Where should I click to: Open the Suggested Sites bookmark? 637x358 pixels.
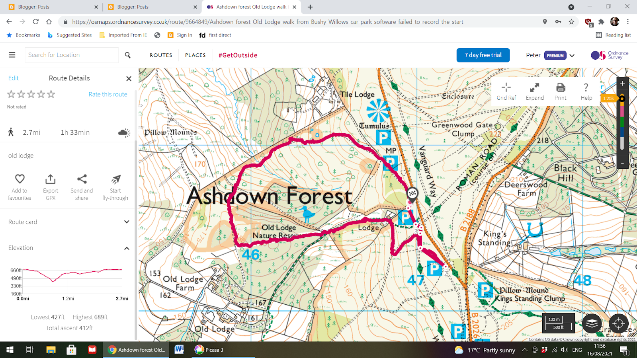pyautogui.click(x=70, y=35)
